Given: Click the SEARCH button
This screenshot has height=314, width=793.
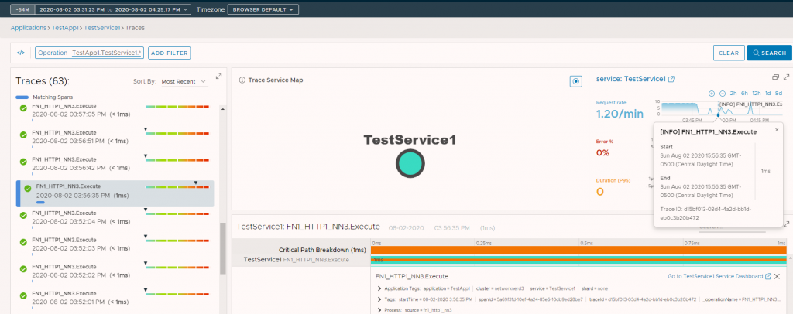Looking at the screenshot, I should tap(769, 53).
